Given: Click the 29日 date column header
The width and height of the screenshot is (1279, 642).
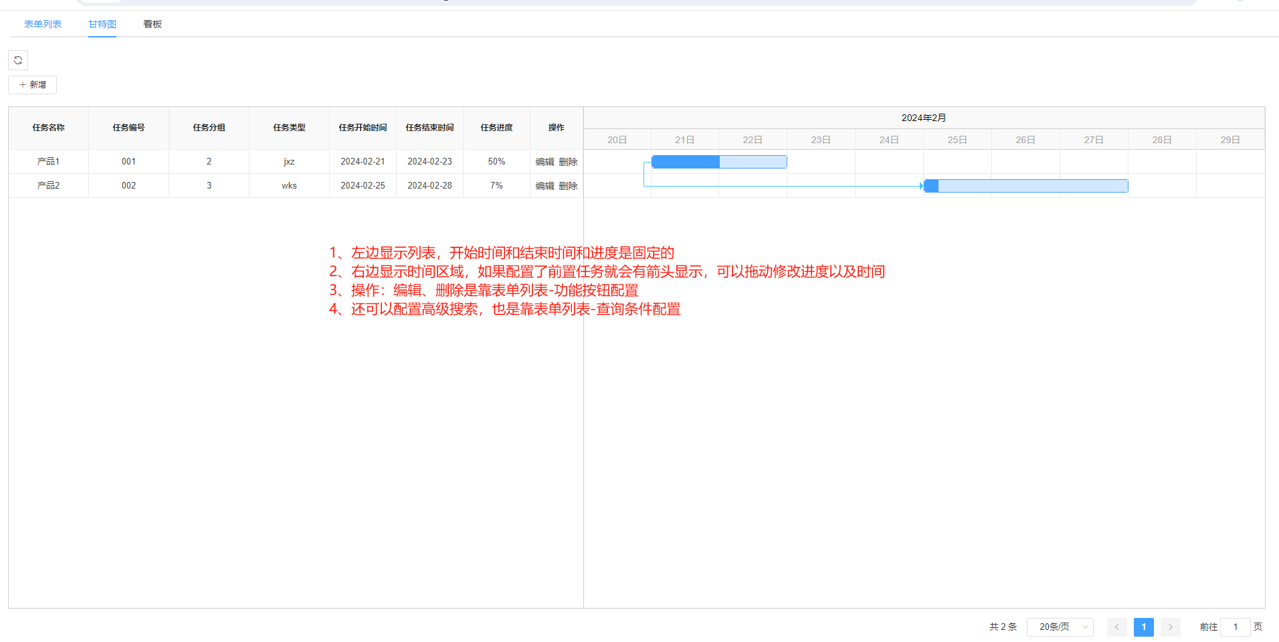Looking at the screenshot, I should (x=1230, y=140).
